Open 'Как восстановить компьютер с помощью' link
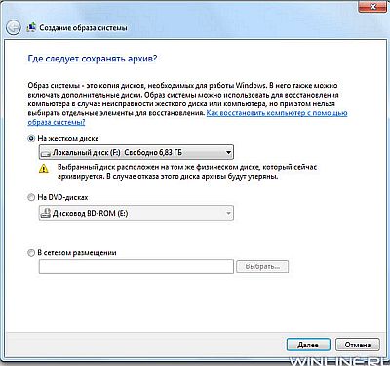Image resolution: width=390 pixels, height=366 pixels. 277,113
